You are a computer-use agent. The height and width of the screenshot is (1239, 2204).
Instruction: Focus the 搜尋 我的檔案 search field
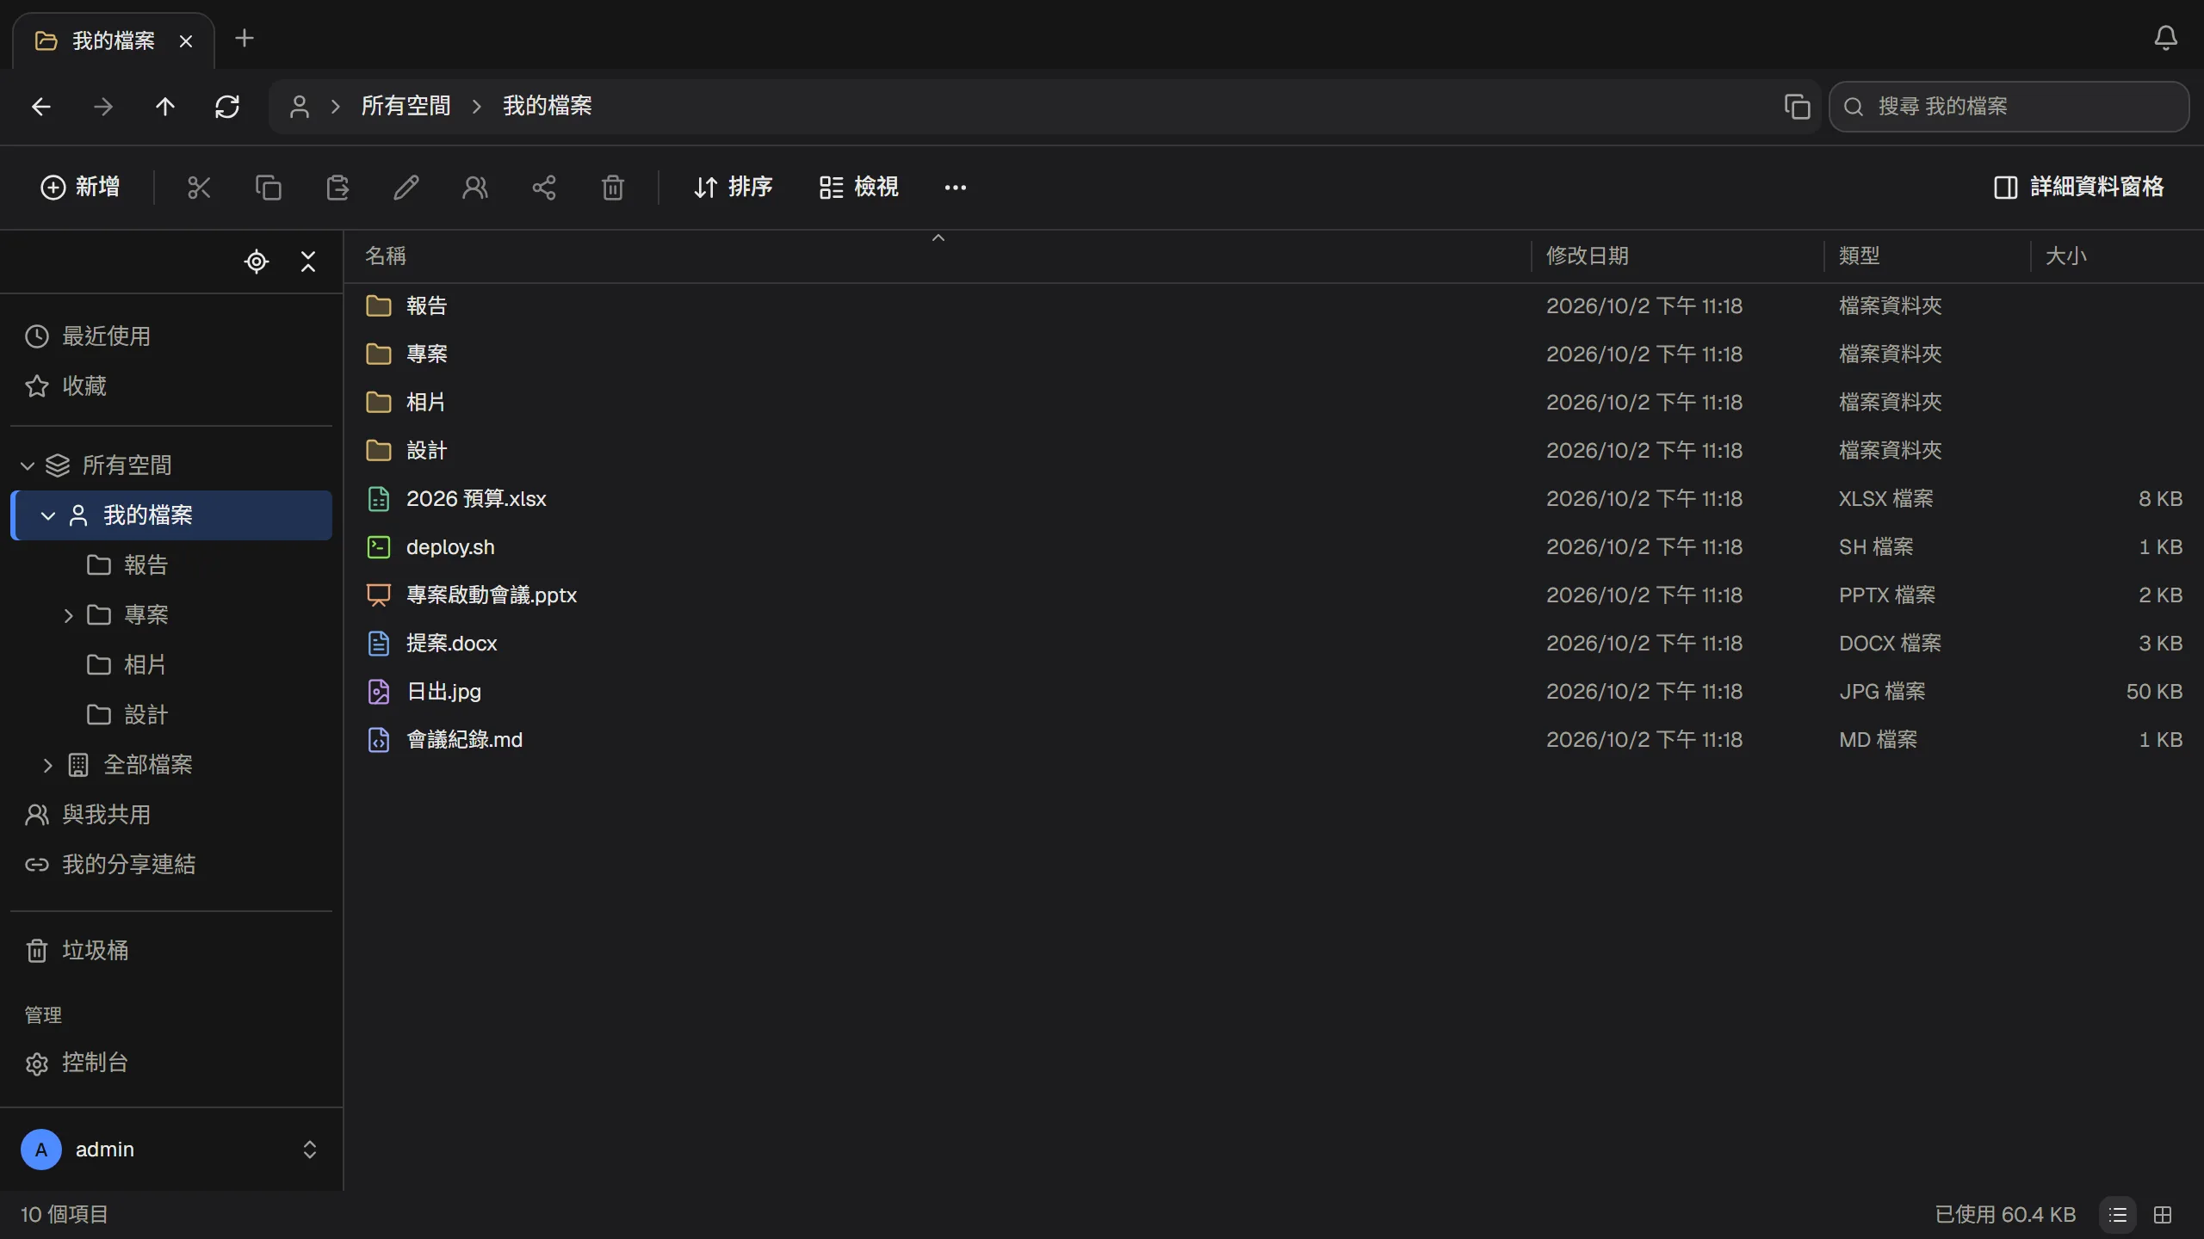(2009, 107)
